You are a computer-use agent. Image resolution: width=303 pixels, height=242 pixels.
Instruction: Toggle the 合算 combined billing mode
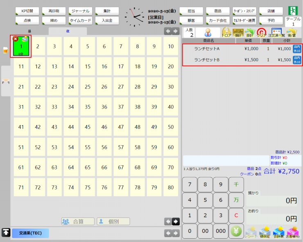[x=78, y=221]
